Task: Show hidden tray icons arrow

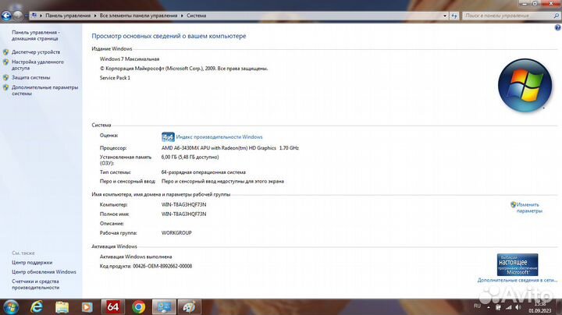Action: coord(488,307)
